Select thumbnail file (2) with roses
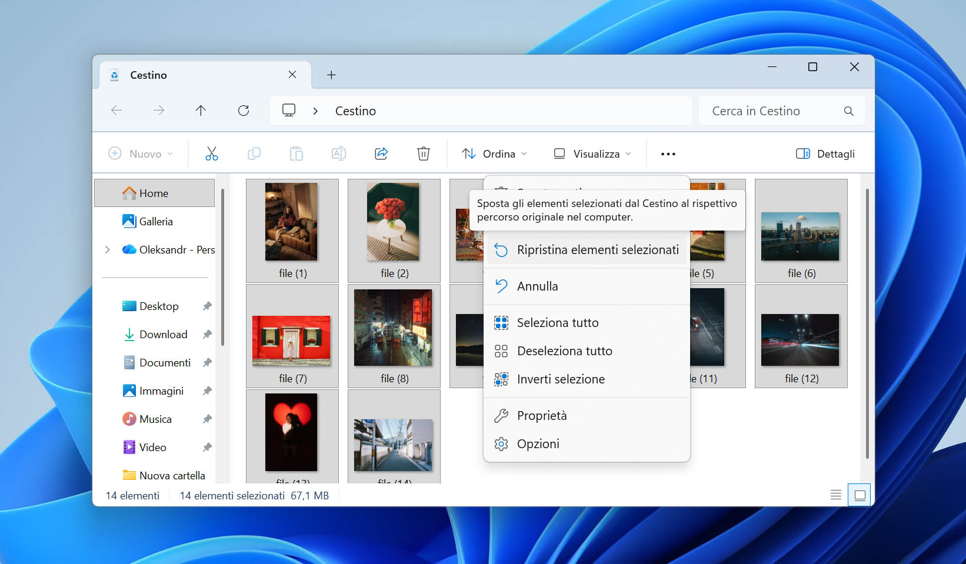The width and height of the screenshot is (966, 564). point(394,231)
